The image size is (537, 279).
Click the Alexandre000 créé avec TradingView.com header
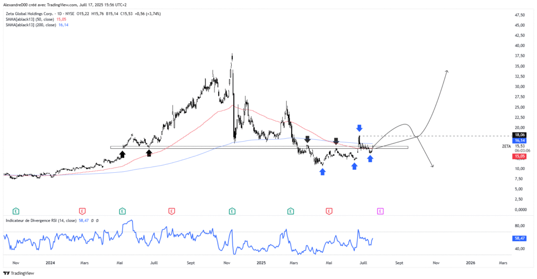pos(65,5)
